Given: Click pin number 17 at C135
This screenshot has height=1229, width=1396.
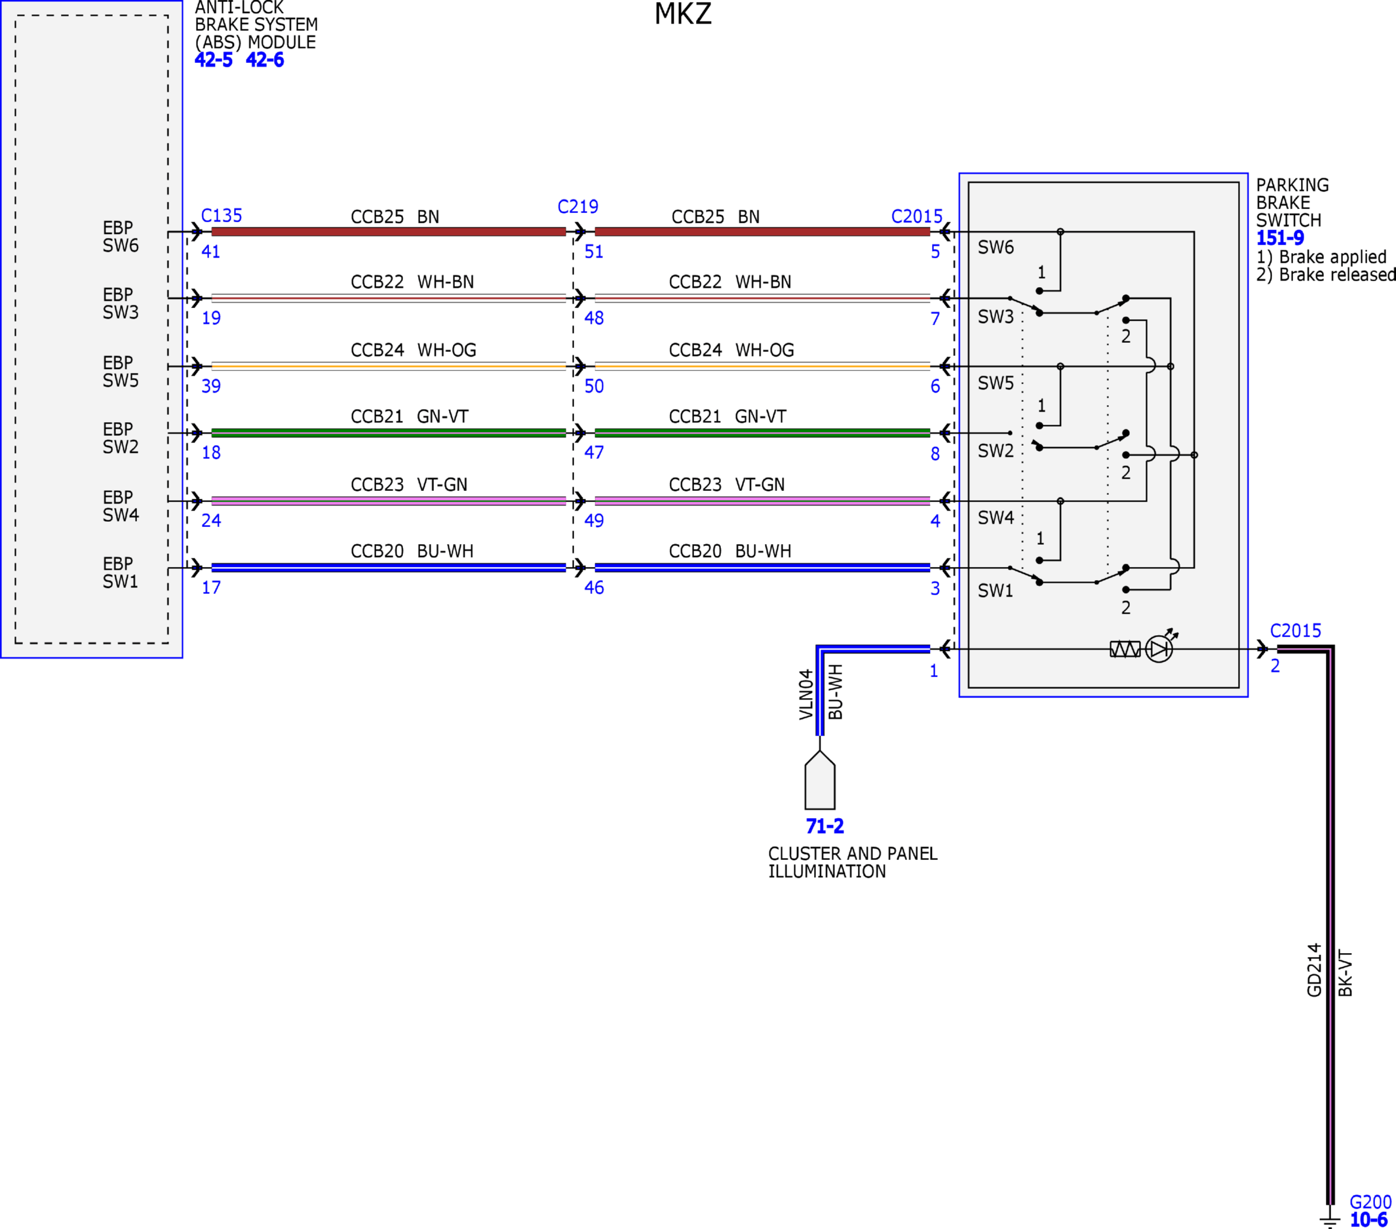Looking at the screenshot, I should point(211,588).
